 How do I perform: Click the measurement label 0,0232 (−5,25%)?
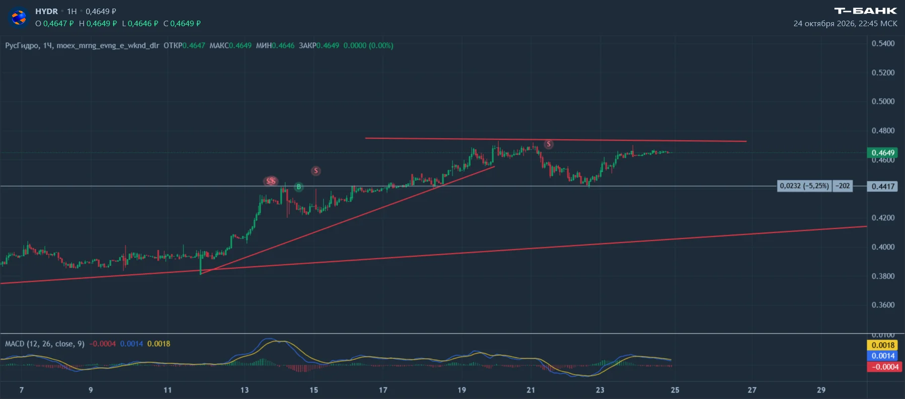[x=804, y=186]
